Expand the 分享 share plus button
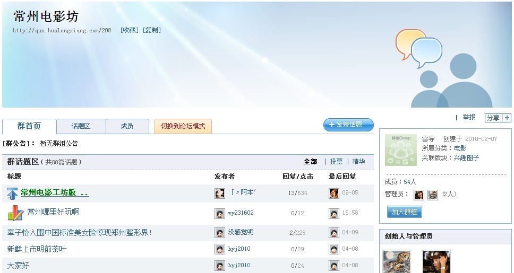The image size is (514, 273). (x=507, y=118)
